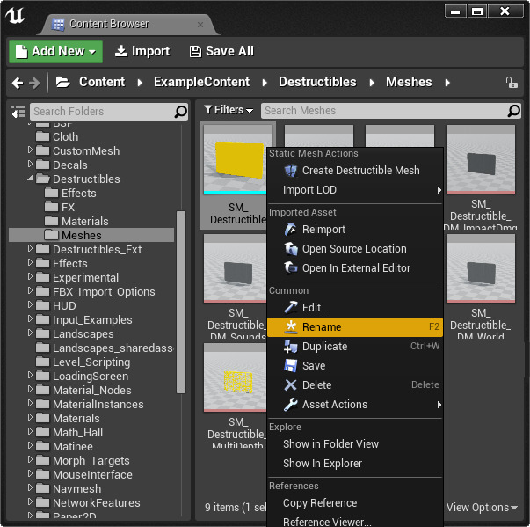Expand the CustomMesh folder tree arrow

pos(32,151)
